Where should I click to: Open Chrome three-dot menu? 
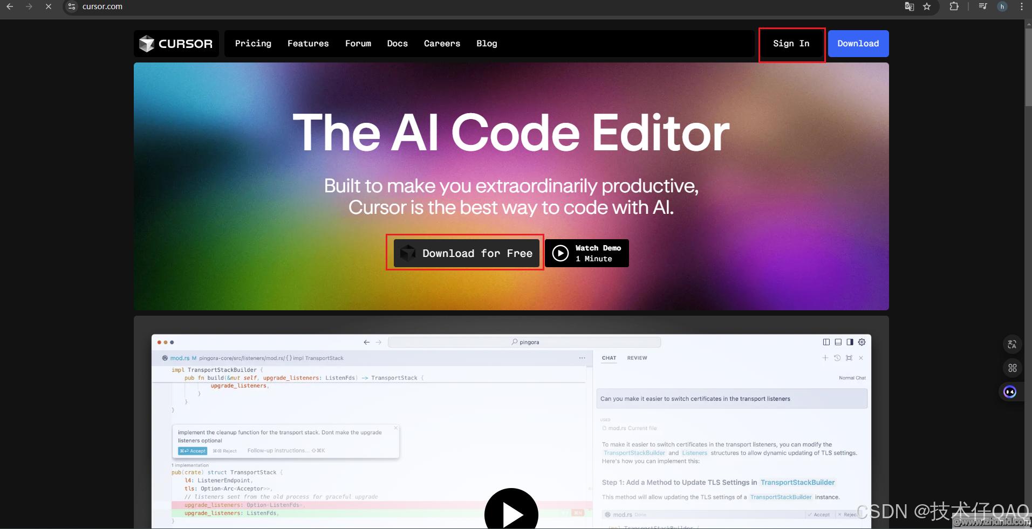click(1021, 6)
